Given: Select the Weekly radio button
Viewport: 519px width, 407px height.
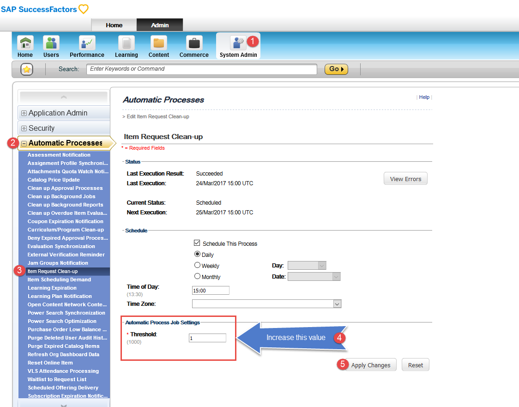Looking at the screenshot, I should [197, 265].
